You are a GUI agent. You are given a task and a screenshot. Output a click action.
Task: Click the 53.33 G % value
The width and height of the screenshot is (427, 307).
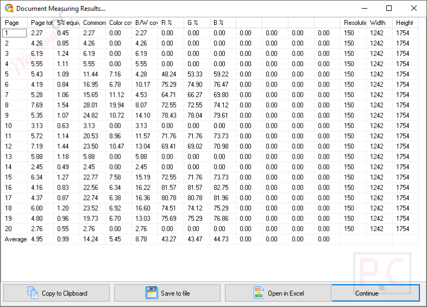(x=195, y=74)
